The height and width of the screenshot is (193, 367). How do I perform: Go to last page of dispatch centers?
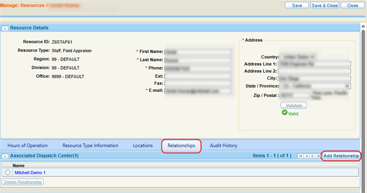click(318, 156)
